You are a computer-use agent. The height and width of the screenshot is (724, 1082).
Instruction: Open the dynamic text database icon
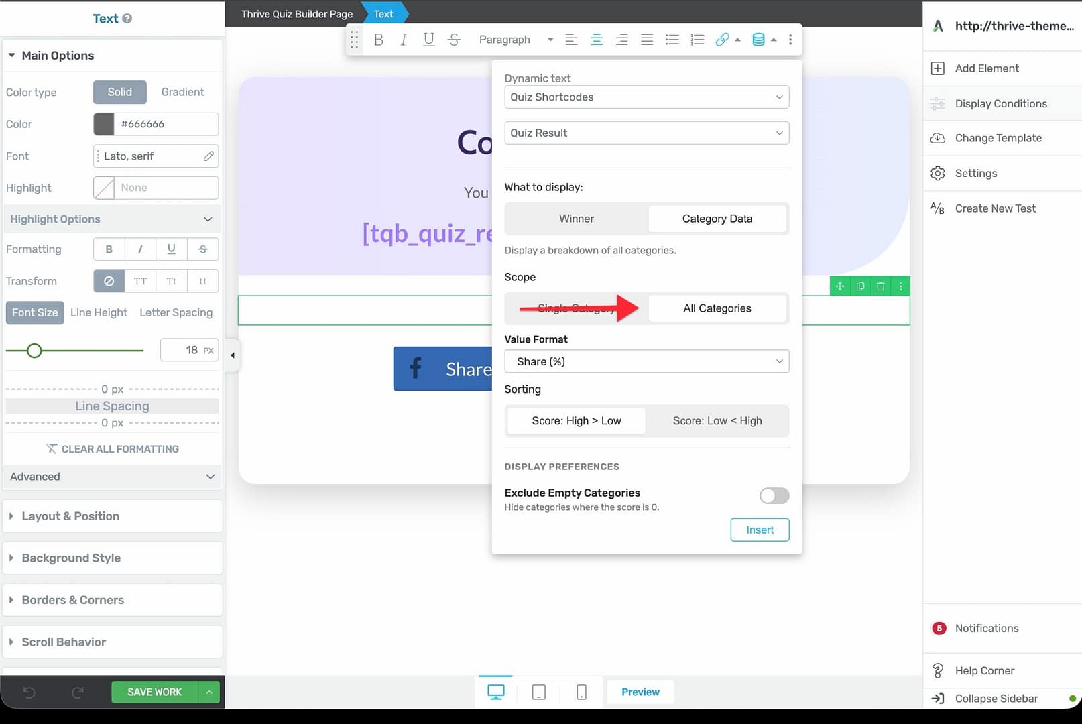pos(758,40)
